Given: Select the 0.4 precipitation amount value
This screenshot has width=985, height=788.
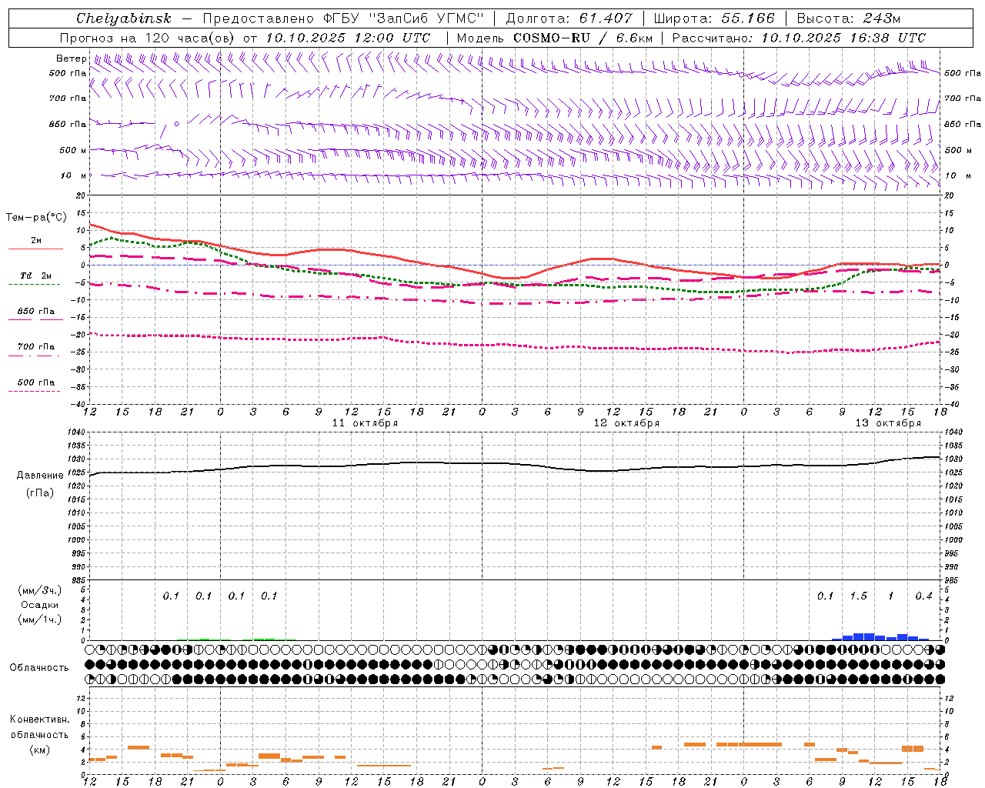Looking at the screenshot, I should [923, 596].
